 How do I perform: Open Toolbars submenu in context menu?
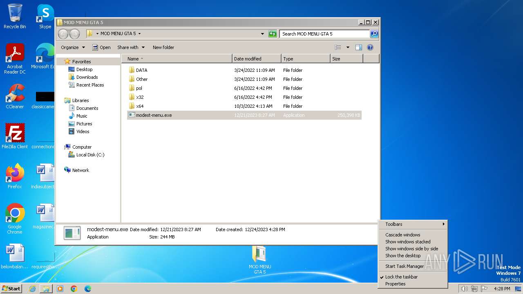click(413, 224)
